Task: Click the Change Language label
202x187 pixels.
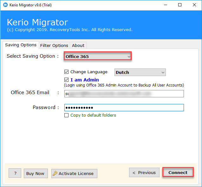Action: click(x=89, y=72)
